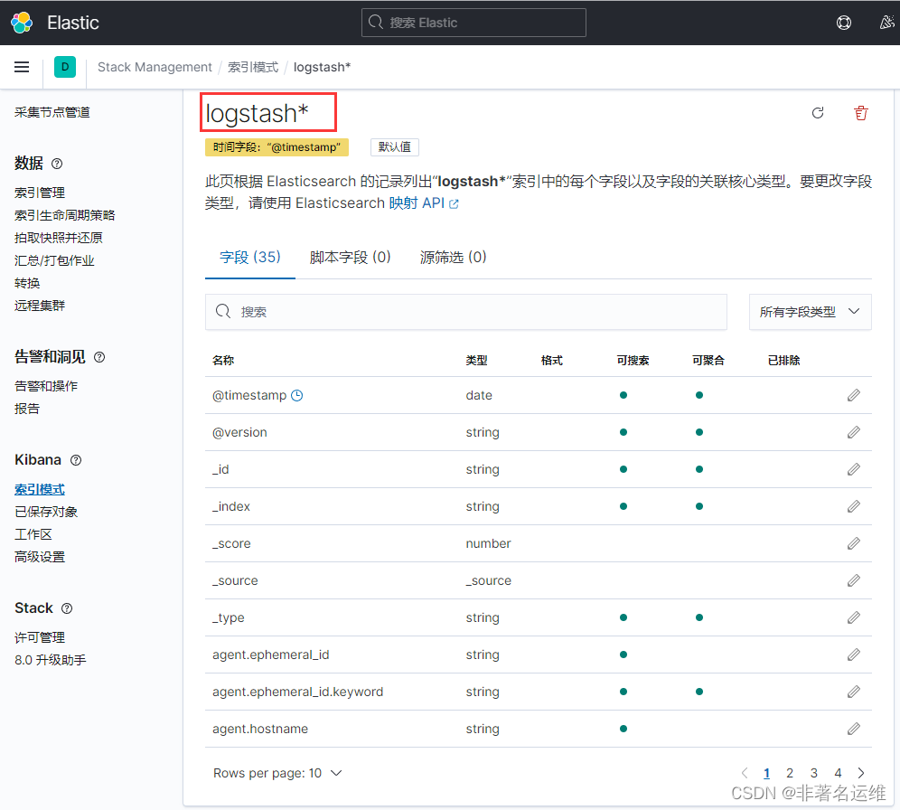Edit the _score field
Image resolution: width=900 pixels, height=810 pixels.
click(854, 543)
